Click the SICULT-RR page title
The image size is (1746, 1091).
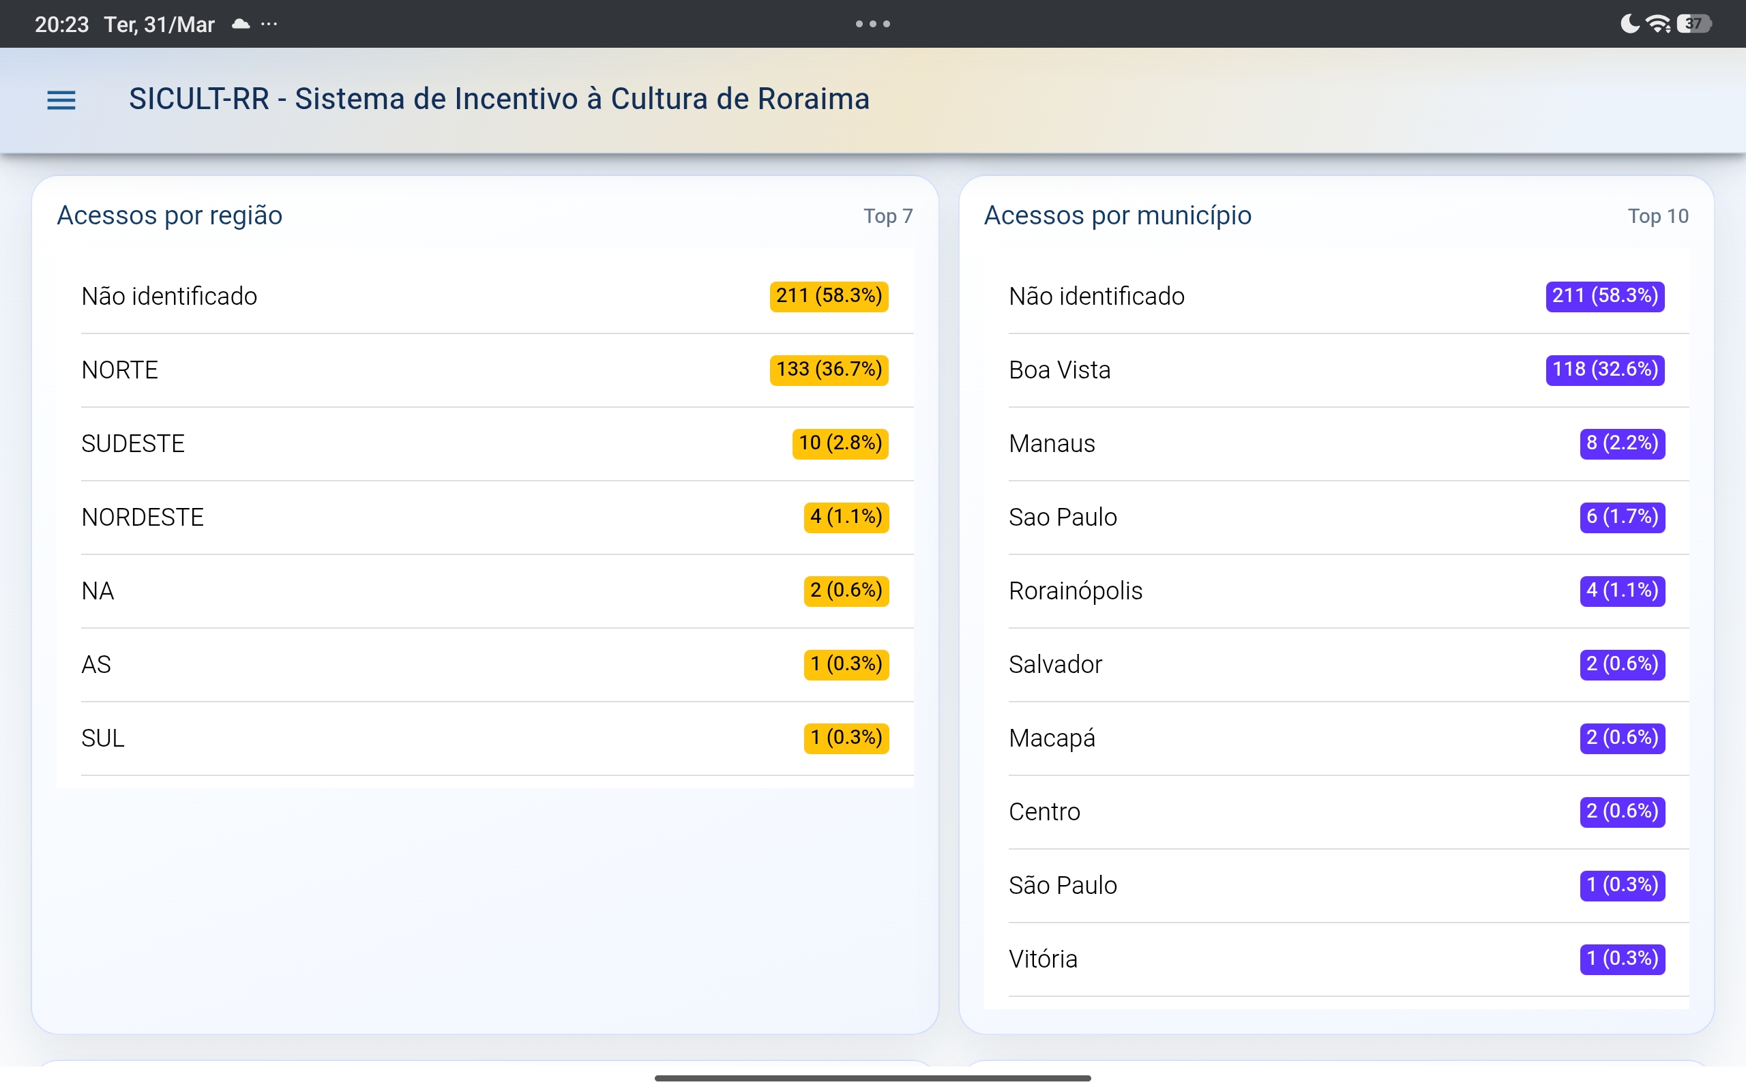click(x=499, y=99)
